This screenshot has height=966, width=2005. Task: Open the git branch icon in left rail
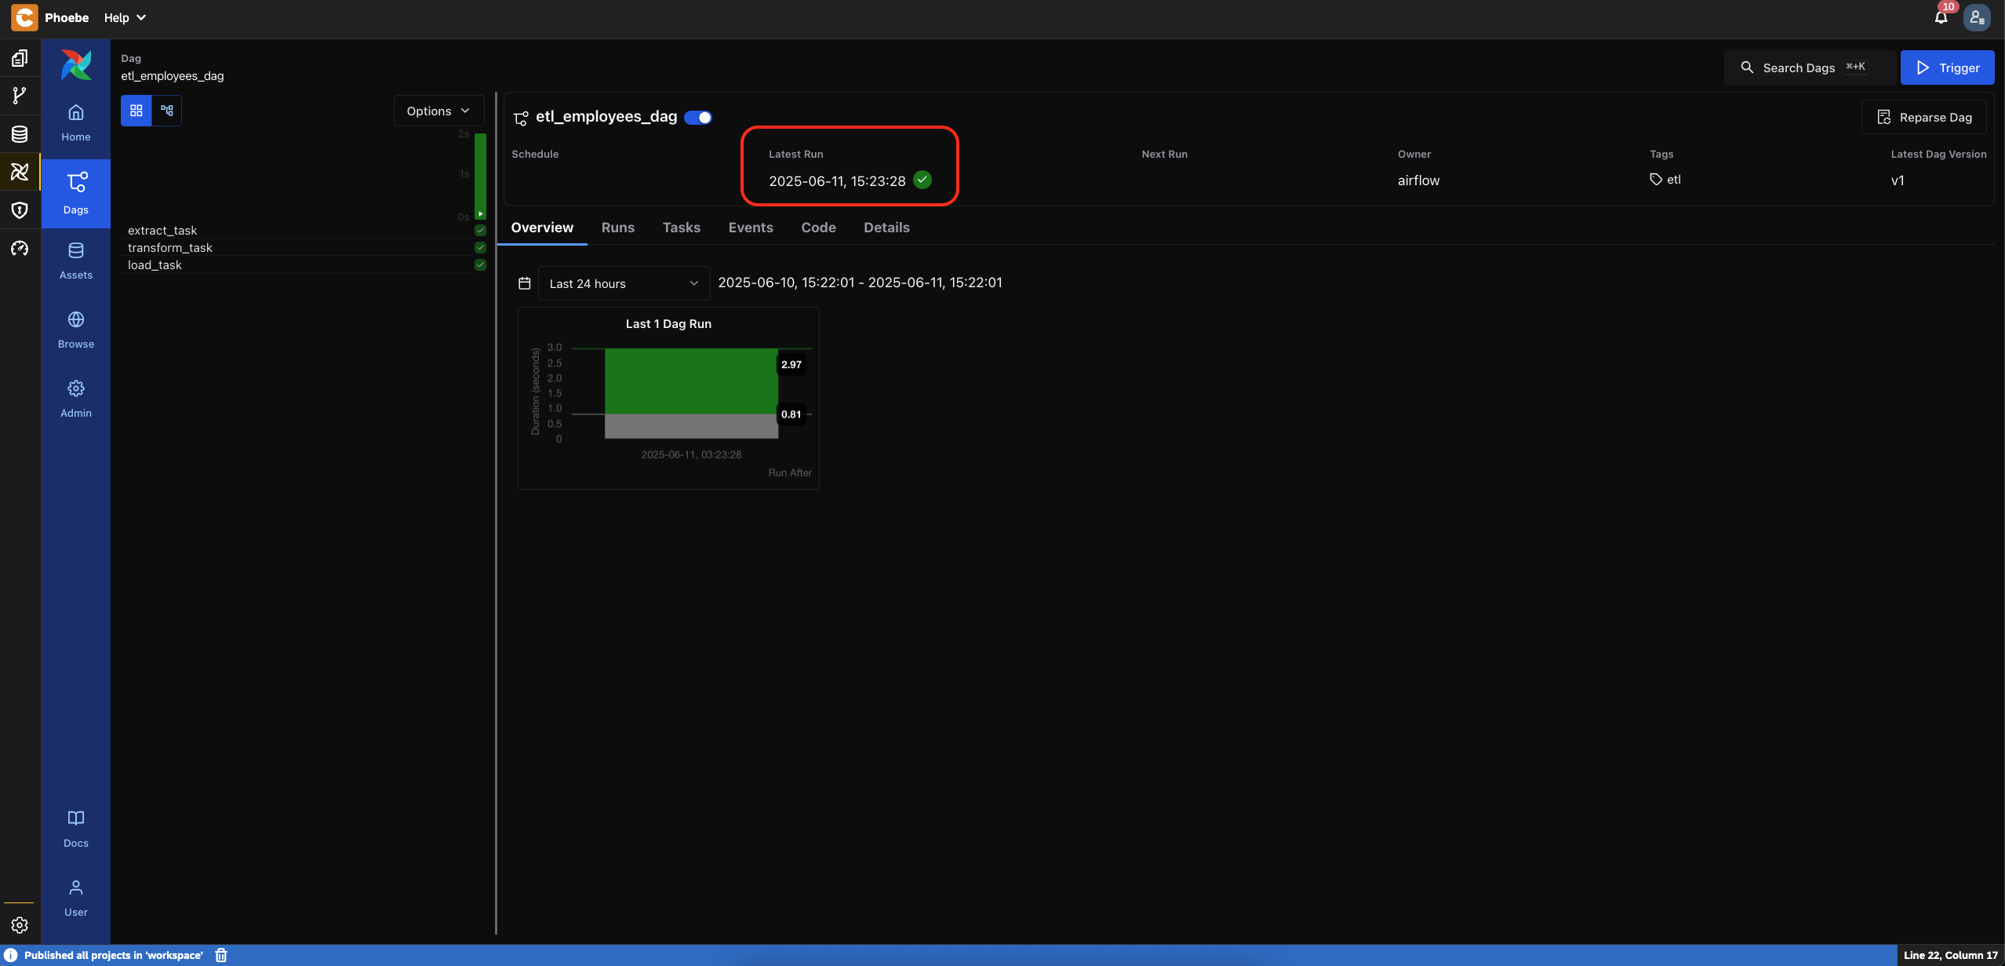point(20,96)
